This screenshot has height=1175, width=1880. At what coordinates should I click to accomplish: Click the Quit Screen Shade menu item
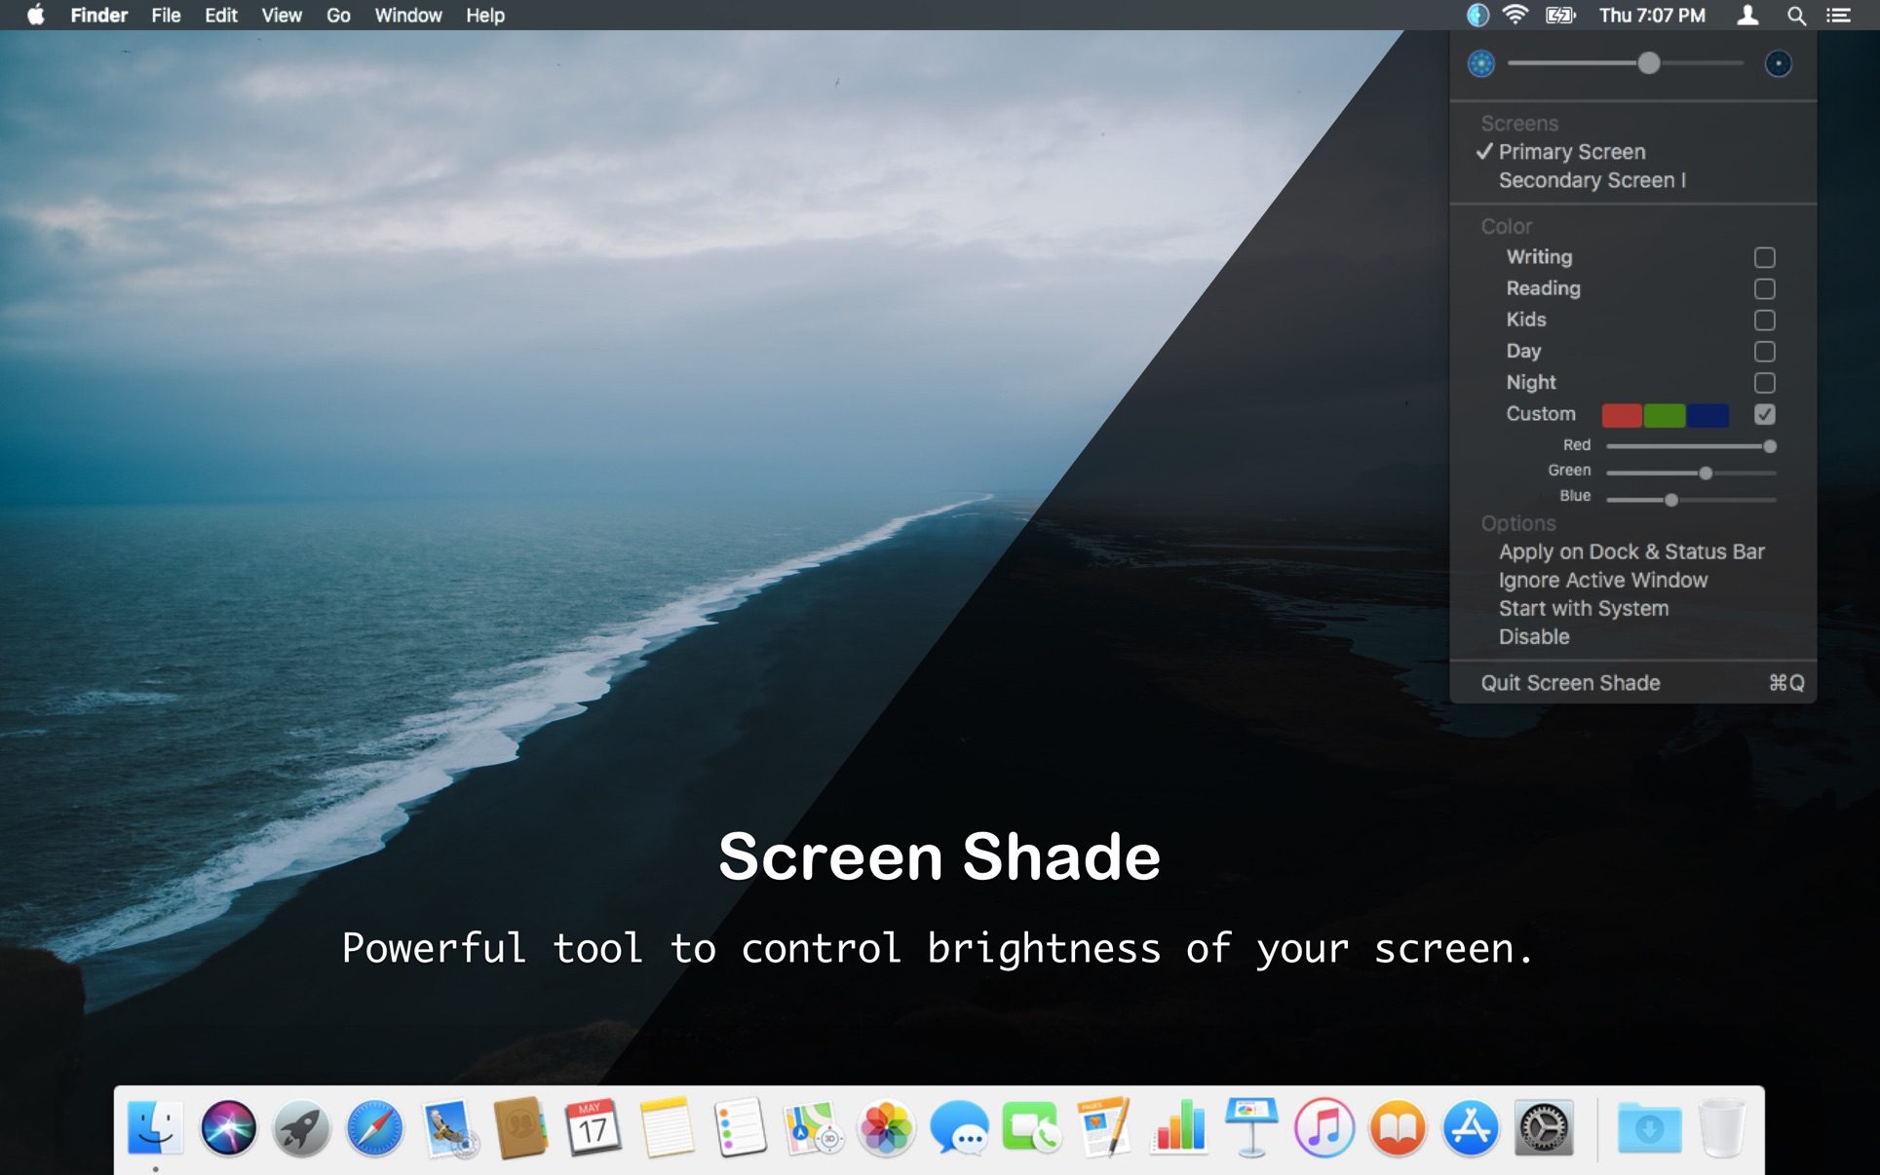(1569, 682)
